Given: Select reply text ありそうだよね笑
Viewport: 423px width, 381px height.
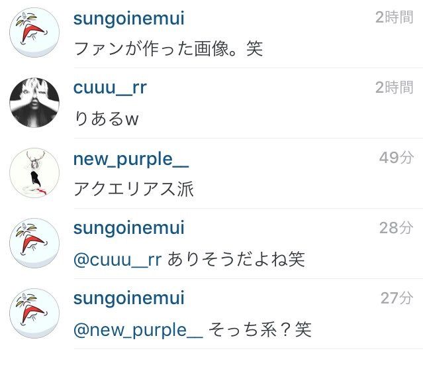Looking at the screenshot, I should 236,259.
